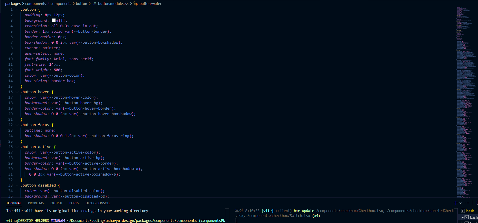Image resolution: width=478 pixels, height=223 pixels.
Task: Open the components breadcrumb right after packages
Action: click(x=36, y=3)
